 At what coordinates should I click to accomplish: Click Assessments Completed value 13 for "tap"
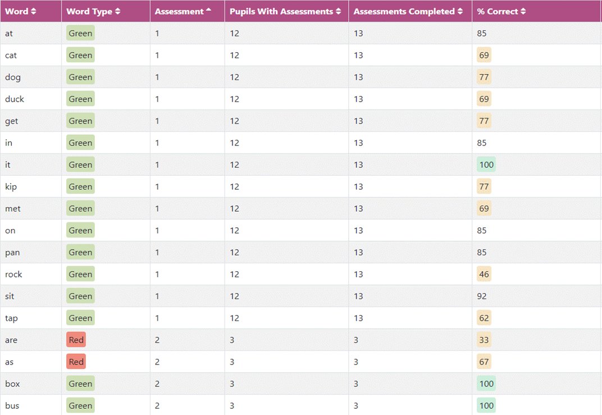pos(359,318)
